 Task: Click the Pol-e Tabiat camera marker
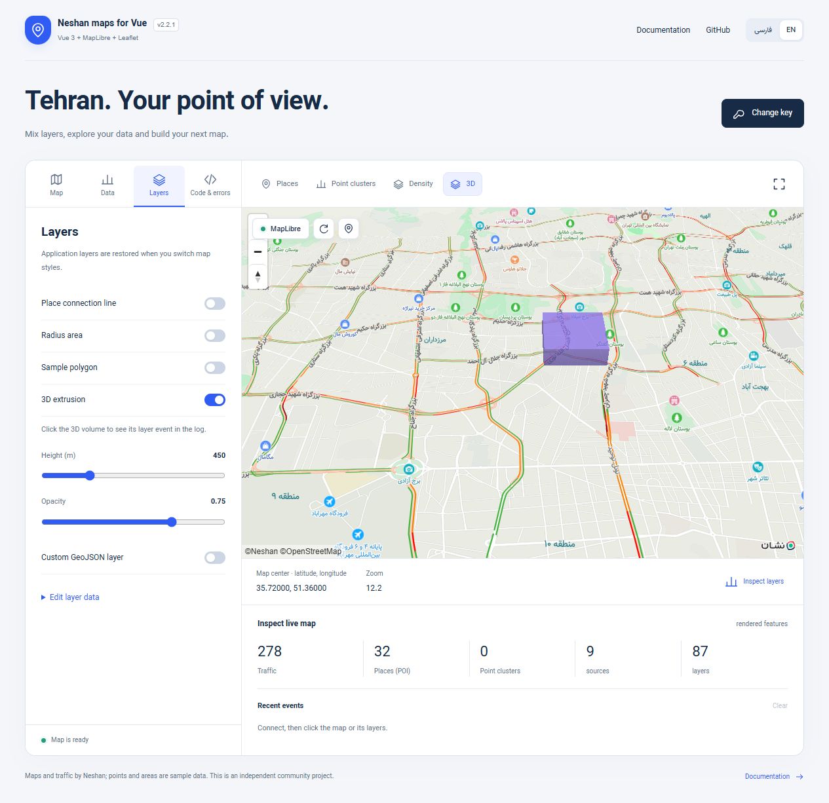click(727, 286)
